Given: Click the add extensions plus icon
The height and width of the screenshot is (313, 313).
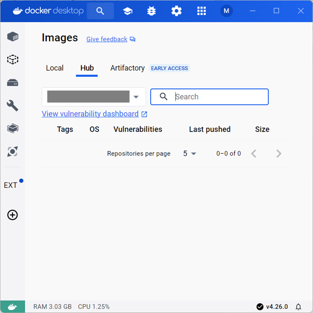Looking at the screenshot, I should click(x=13, y=215).
